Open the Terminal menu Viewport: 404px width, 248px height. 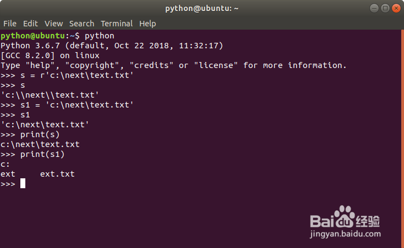pos(116,24)
